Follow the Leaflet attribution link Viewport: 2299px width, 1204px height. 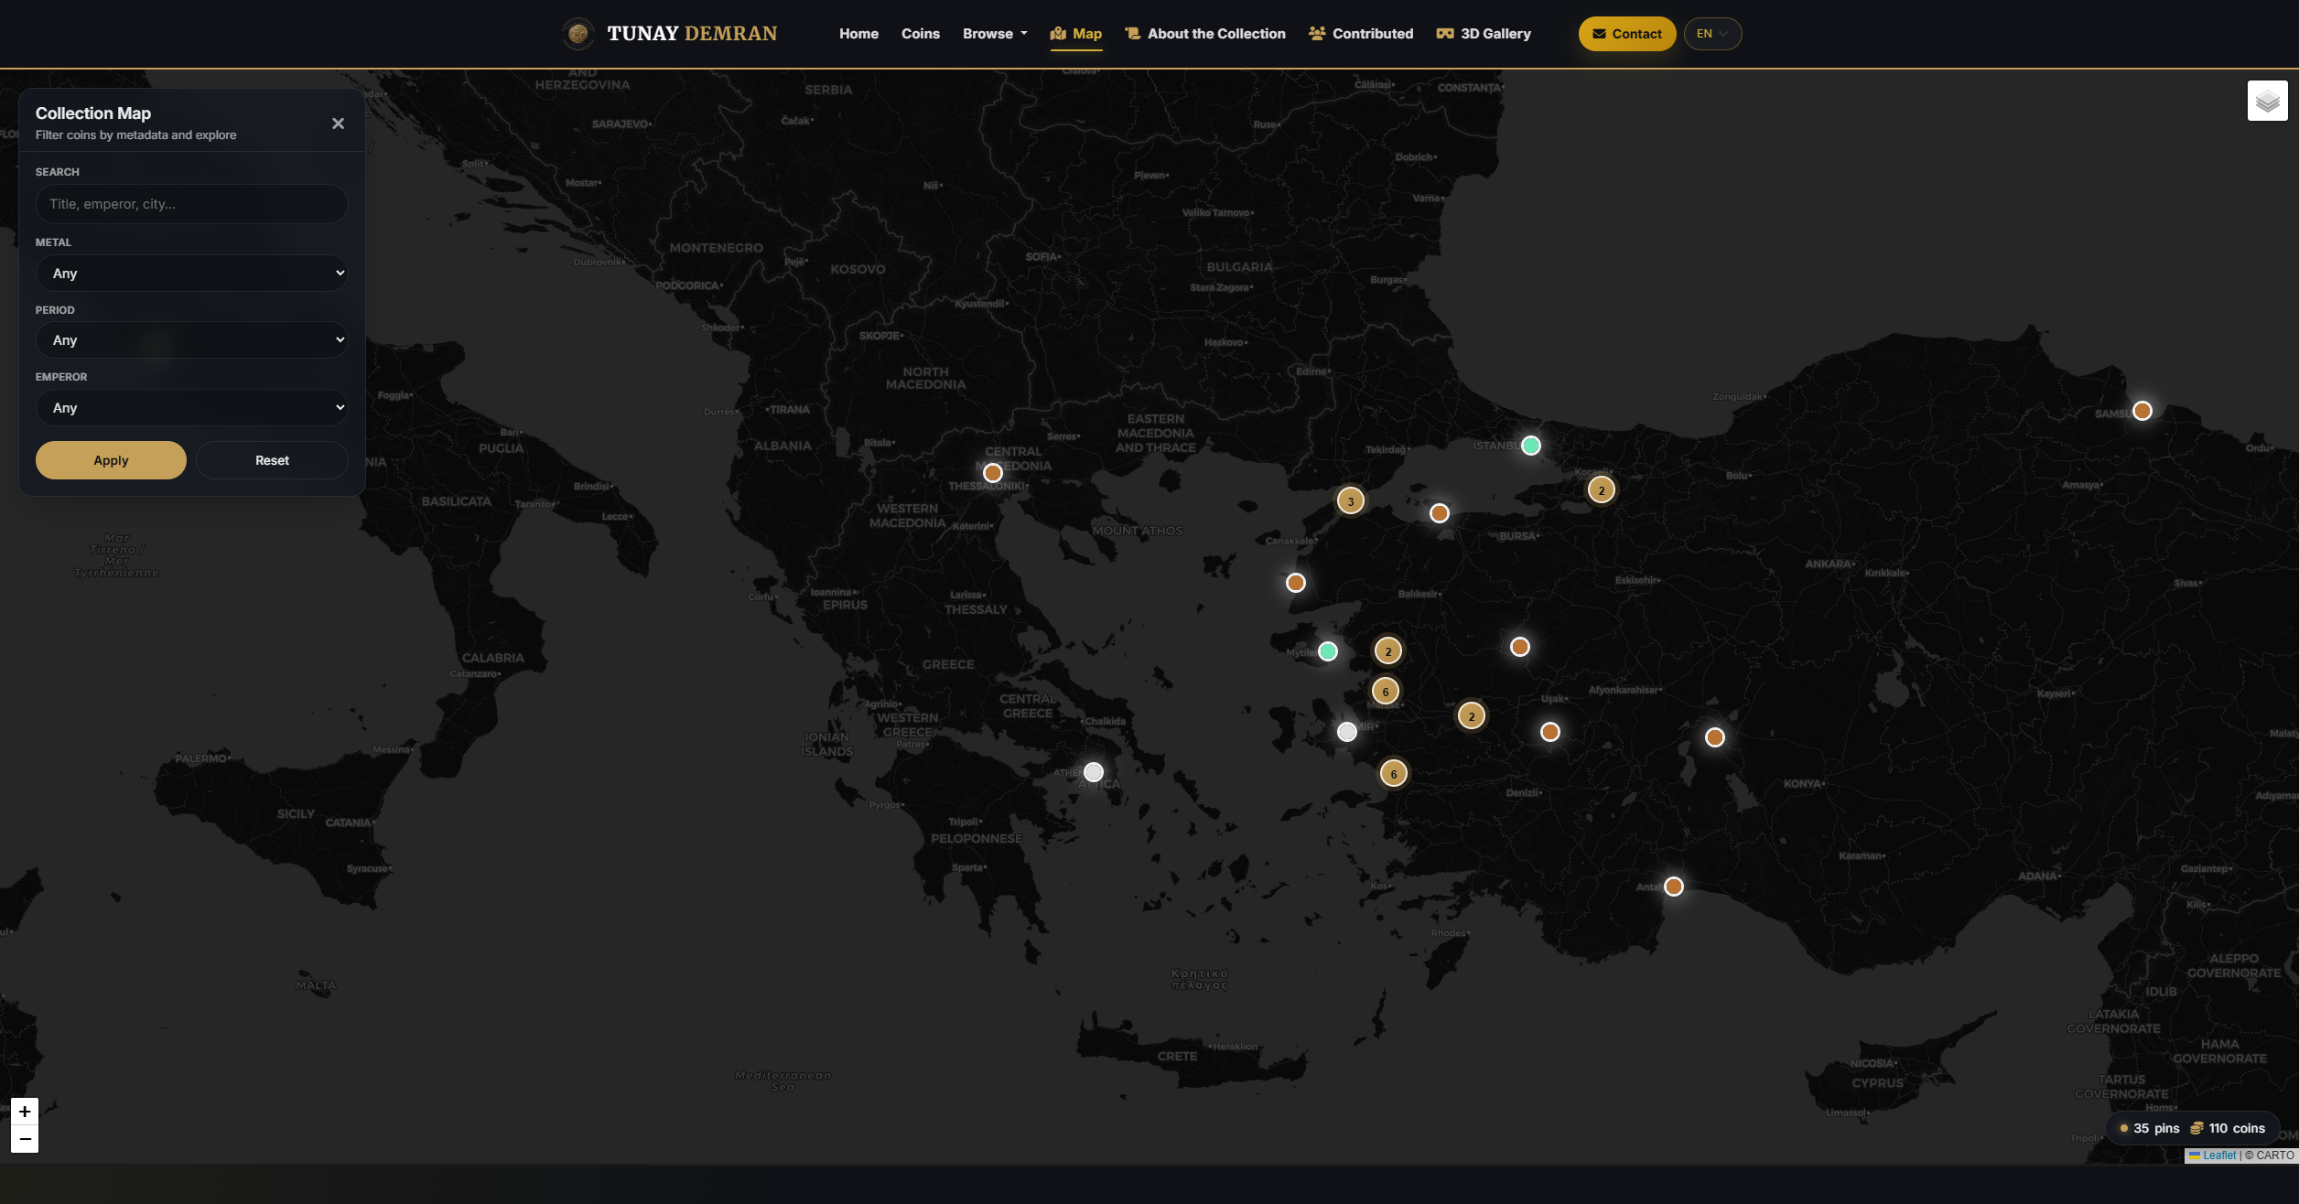2218,1156
